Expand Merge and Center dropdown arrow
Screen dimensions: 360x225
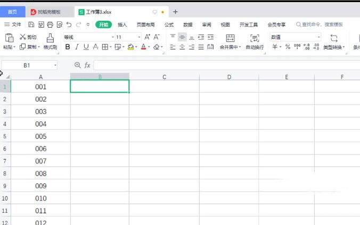pos(240,47)
